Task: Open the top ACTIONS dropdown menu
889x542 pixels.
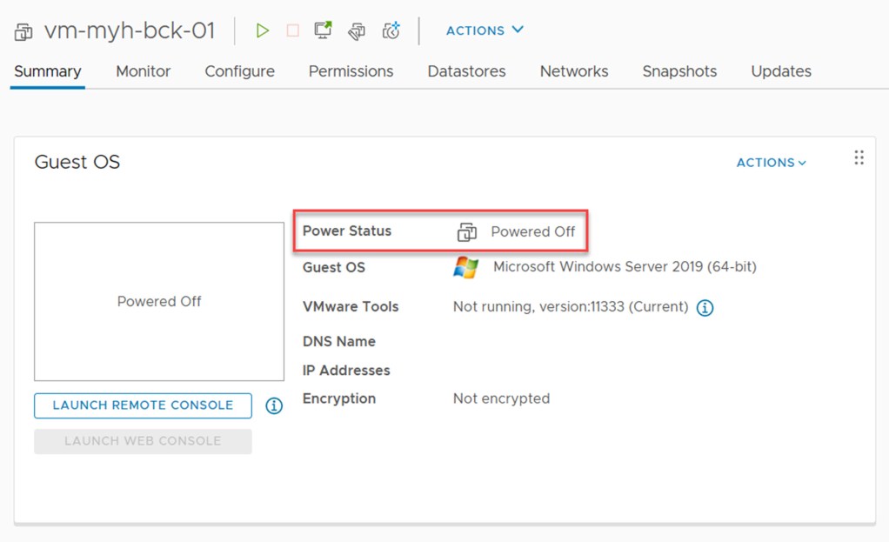Action: [x=484, y=30]
